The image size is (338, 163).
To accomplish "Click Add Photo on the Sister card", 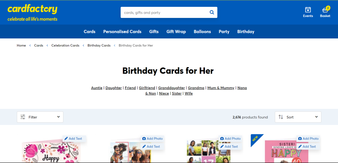I will pyautogui.click(x=308, y=139).
